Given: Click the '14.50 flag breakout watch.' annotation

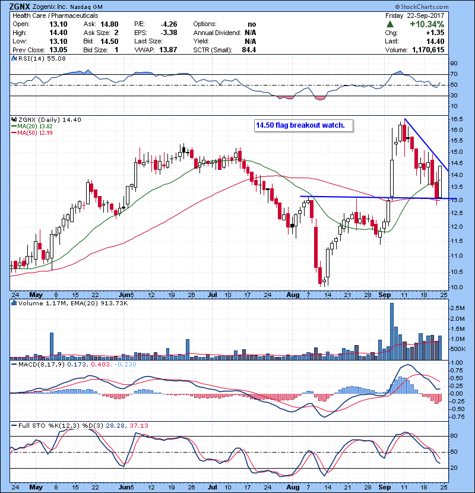Looking at the screenshot, I should coord(300,125).
